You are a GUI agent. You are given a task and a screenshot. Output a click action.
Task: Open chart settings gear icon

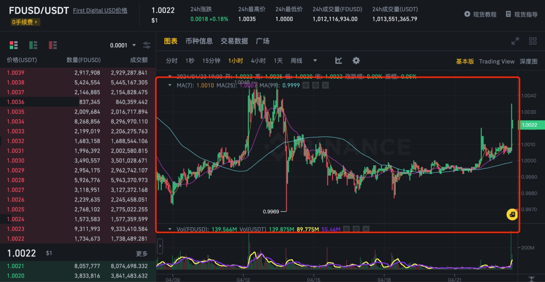click(356, 61)
